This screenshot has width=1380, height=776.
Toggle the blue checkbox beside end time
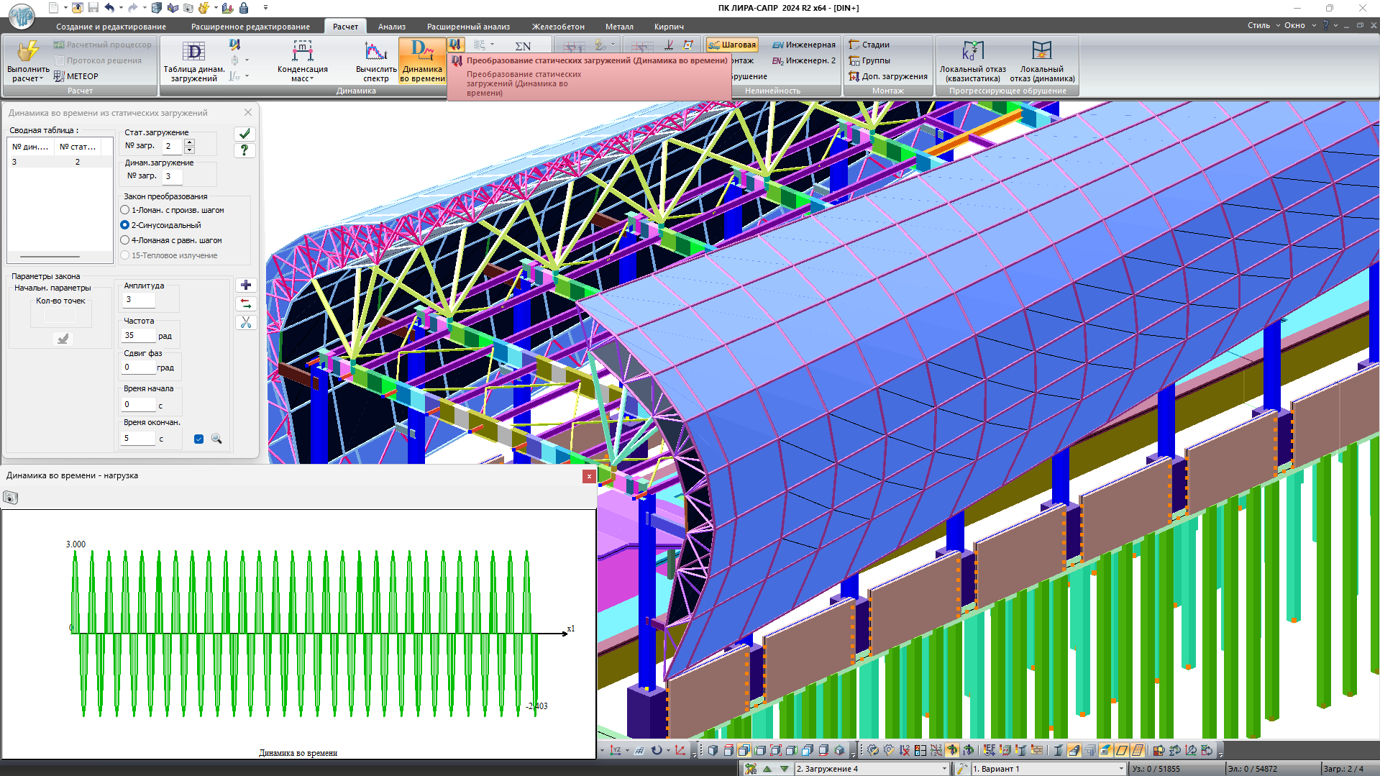(198, 439)
